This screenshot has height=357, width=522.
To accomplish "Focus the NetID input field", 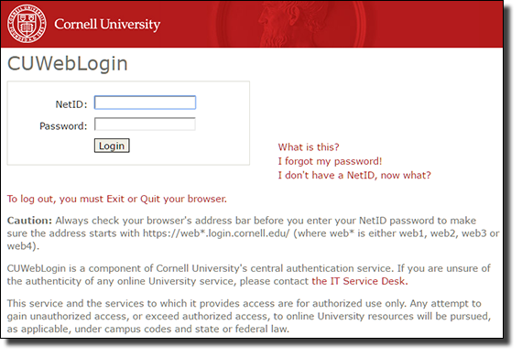I will coord(145,103).
